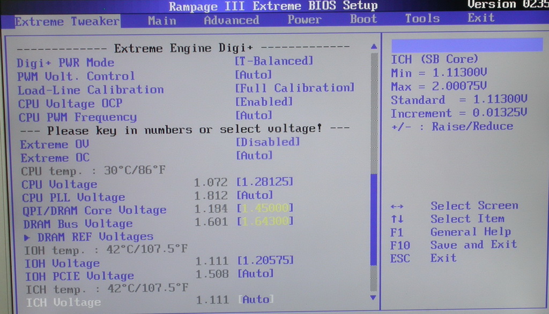Click CPU Voltage current reading 1.072
This screenshot has height=314, width=549.
pyautogui.click(x=211, y=182)
